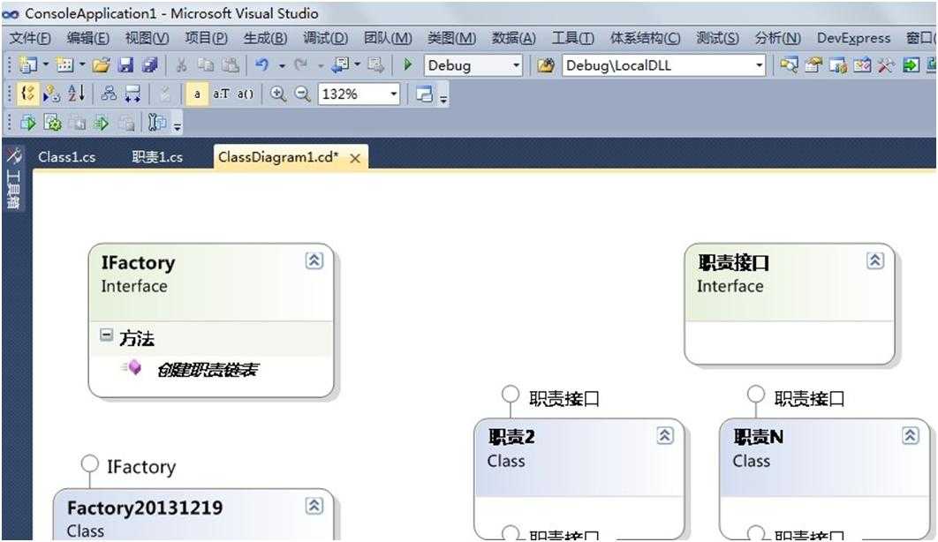Click the Step Into green arrow icon
938x542 pixels.
(x=101, y=123)
